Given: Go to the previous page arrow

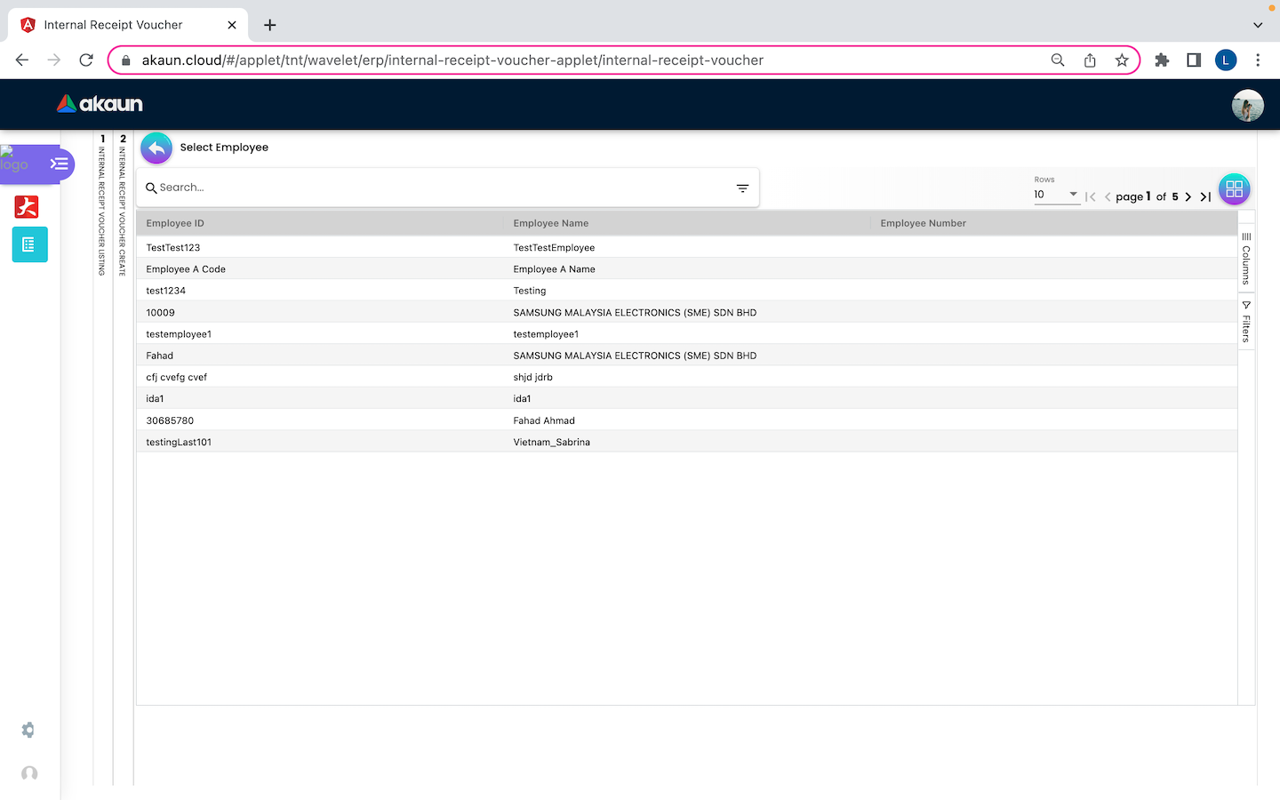Looking at the screenshot, I should tap(1108, 196).
